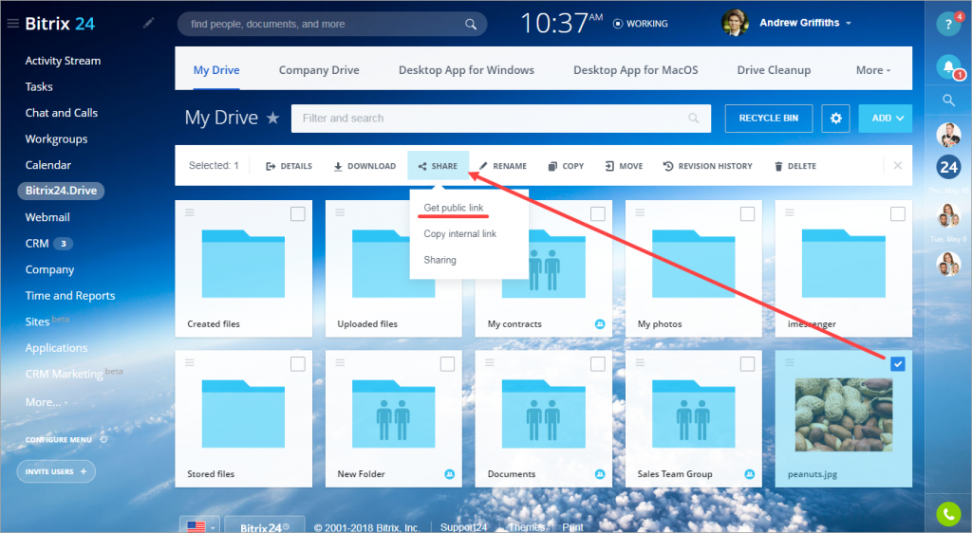
Task: Select the Created files folder checkbox
Action: click(x=297, y=213)
